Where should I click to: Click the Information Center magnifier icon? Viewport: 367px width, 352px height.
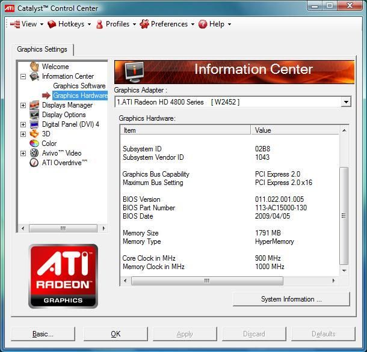(34, 76)
